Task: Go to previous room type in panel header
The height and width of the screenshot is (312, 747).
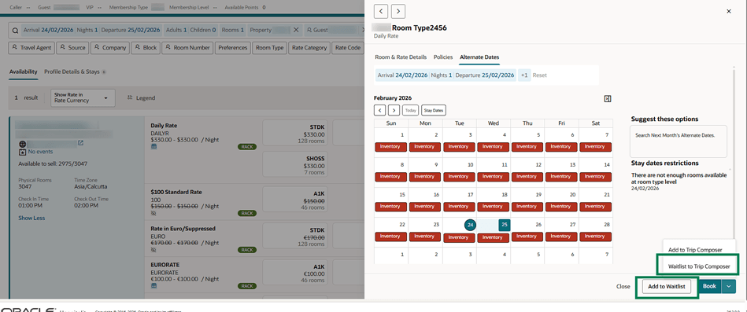Action: (x=381, y=11)
